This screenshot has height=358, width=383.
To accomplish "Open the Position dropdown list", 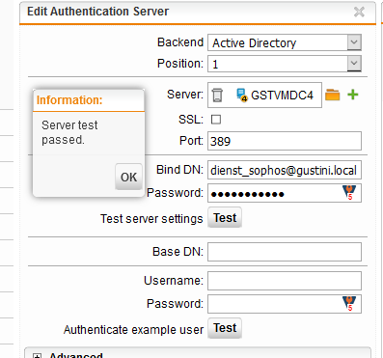I will (354, 64).
